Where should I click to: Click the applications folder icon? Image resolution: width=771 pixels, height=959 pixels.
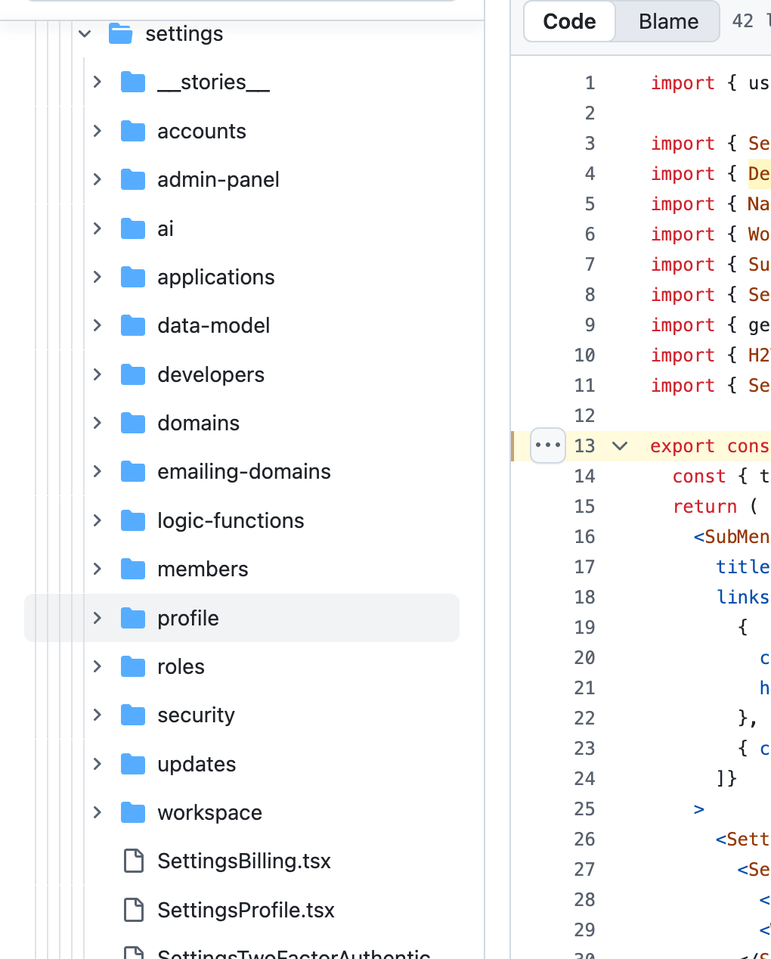click(x=133, y=277)
